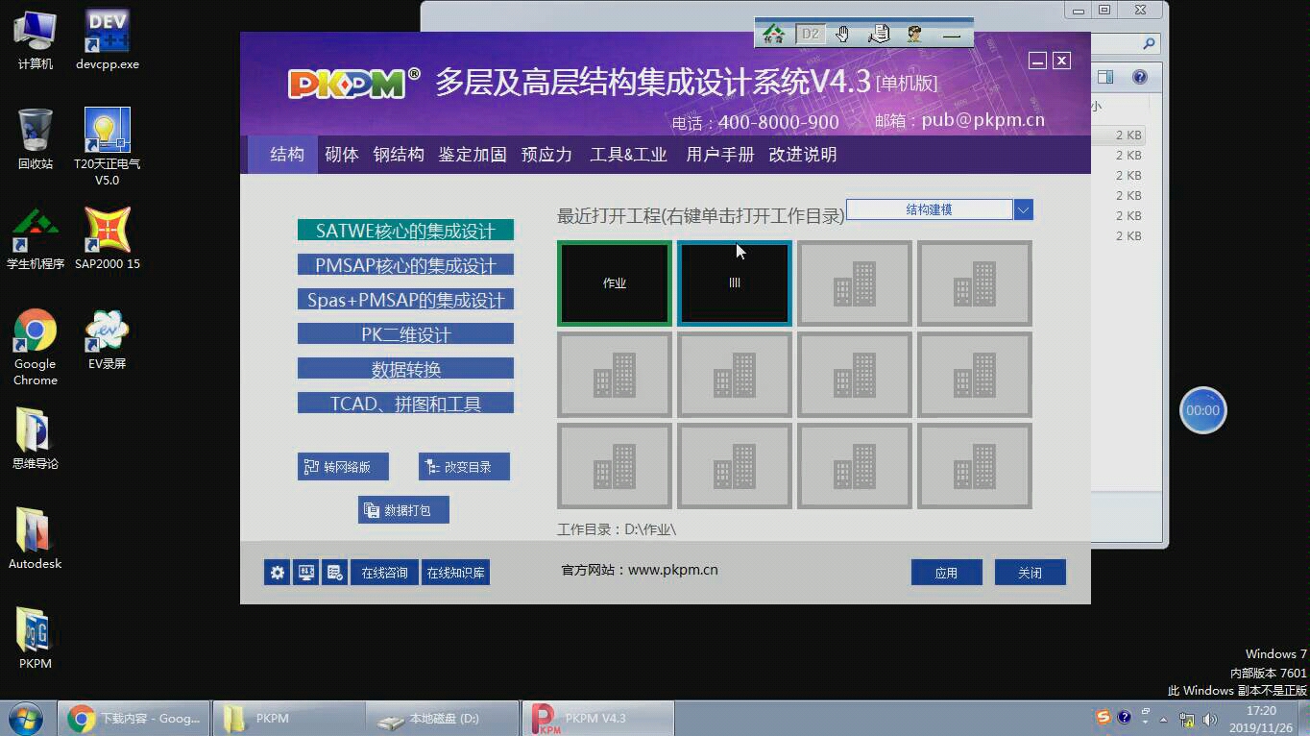Open official website www.pkpm.cn link

[673, 570]
